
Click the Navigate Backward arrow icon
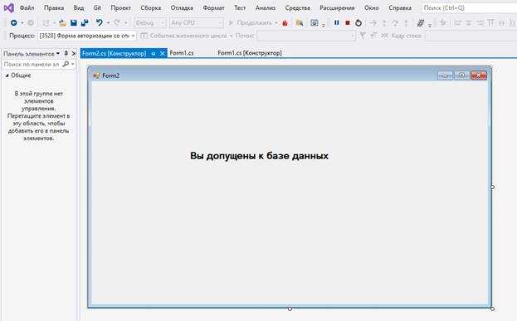click(x=13, y=22)
